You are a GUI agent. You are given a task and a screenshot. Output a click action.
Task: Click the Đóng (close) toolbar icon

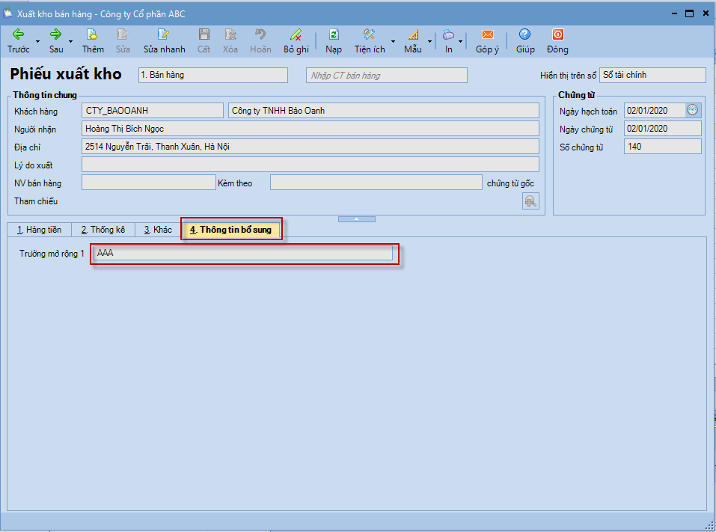(x=557, y=34)
